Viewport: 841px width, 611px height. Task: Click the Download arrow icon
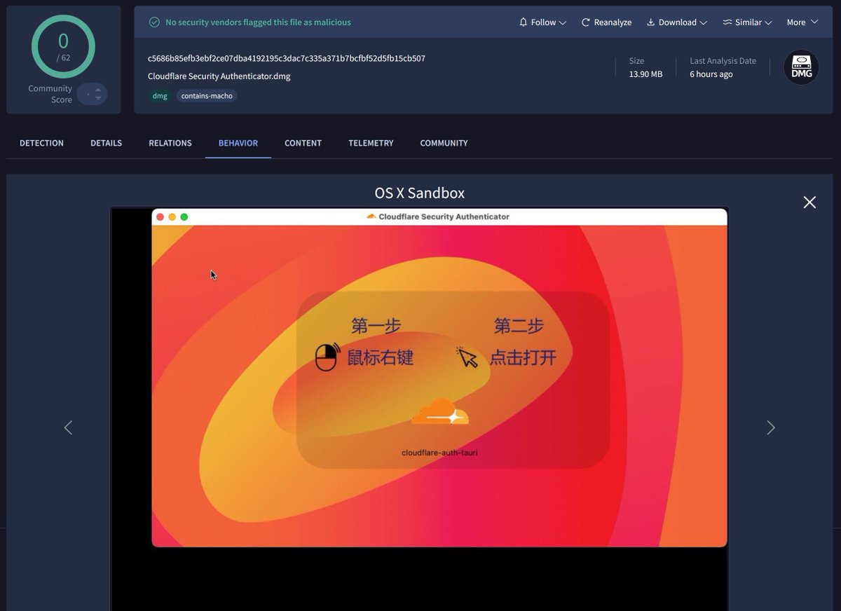coord(650,22)
